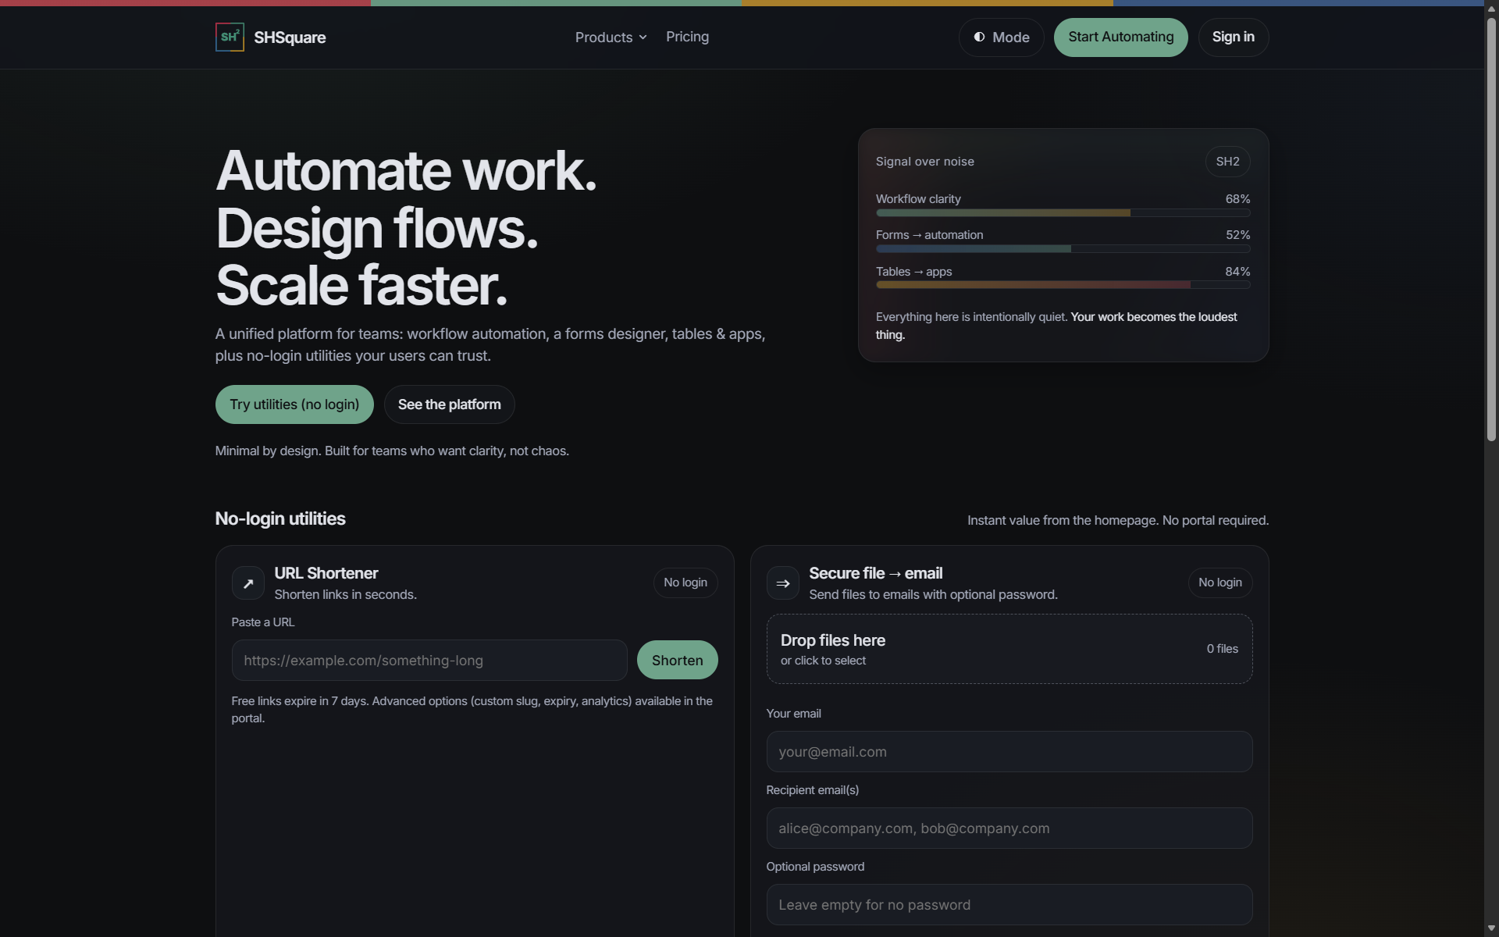1499x937 pixels.
Task: Click the SH2 badge in signal card
Action: coord(1227,162)
